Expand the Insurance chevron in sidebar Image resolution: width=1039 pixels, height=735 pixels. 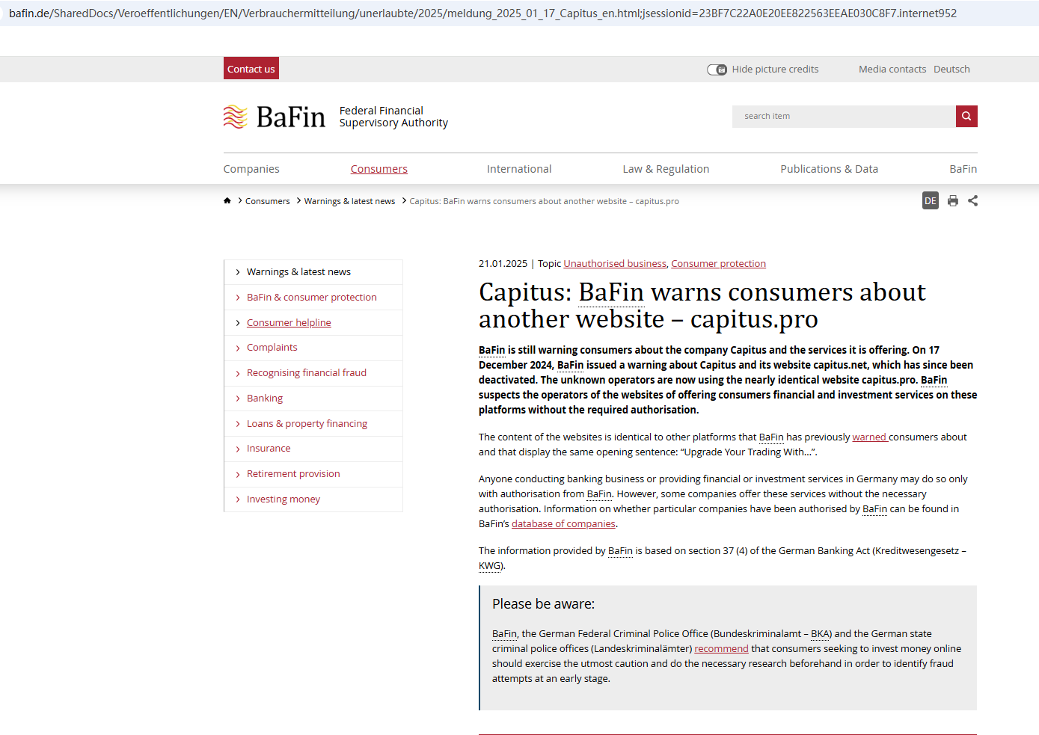click(238, 449)
